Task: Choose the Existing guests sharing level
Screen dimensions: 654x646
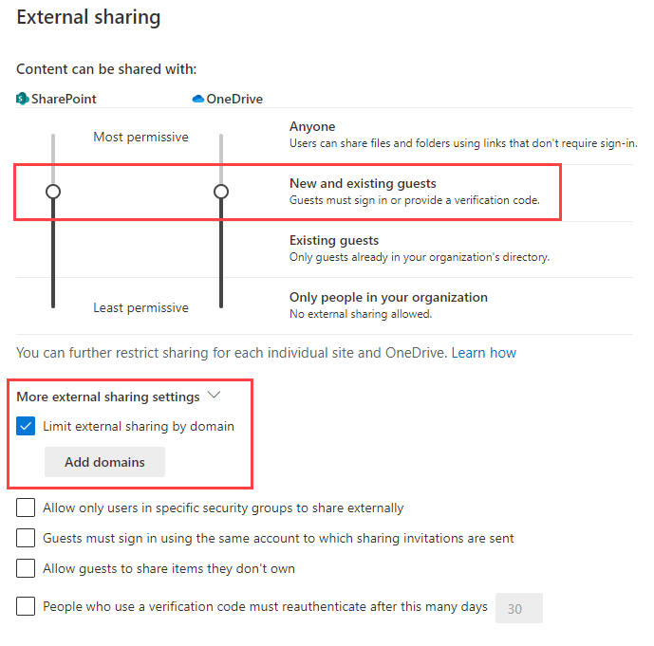Action: tap(333, 240)
